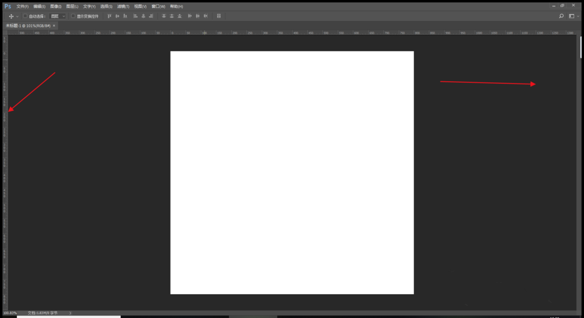The width and height of the screenshot is (584, 318).
Task: Click the workspace switcher icon
Action: [x=571, y=16]
